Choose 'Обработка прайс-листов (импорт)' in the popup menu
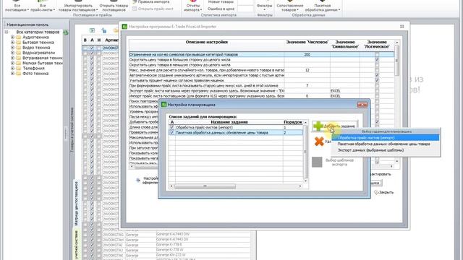This screenshot has width=463, height=260. point(386,138)
